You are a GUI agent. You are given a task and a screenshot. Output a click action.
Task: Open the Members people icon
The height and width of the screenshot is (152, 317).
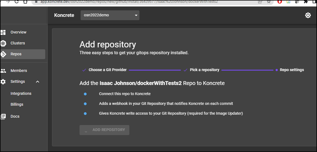[3, 71]
